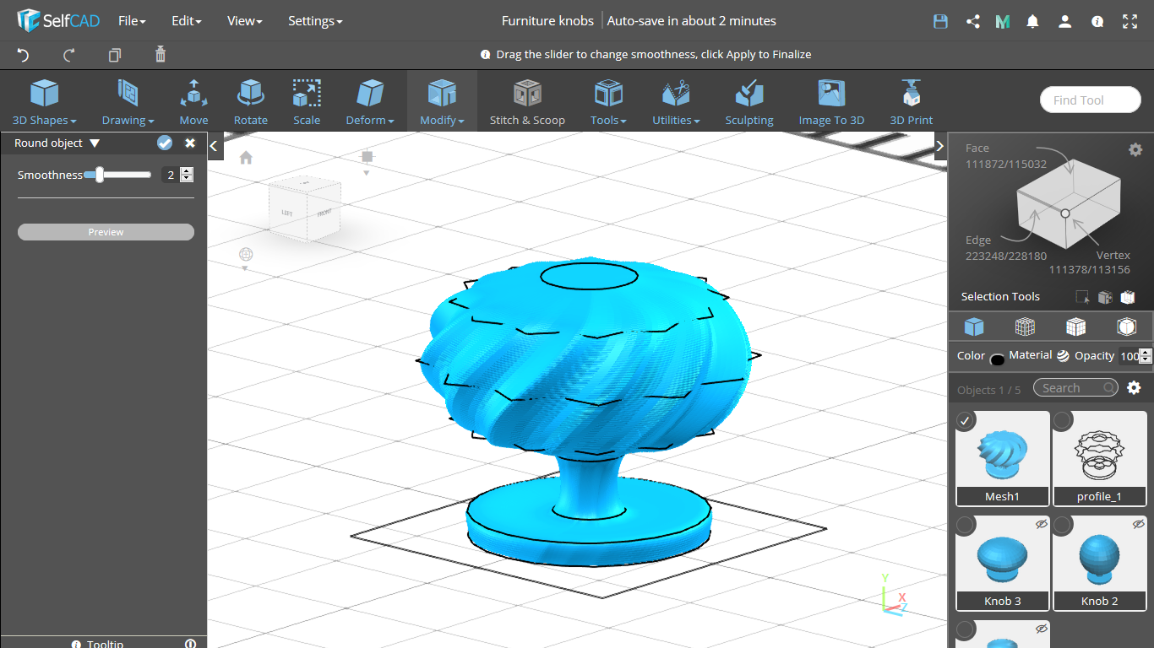Select the cursor selection tool icon

pyautogui.click(x=1082, y=297)
